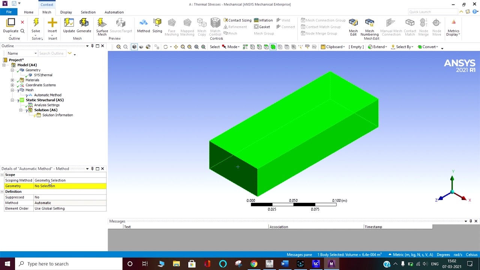Select Analysis Settings in the tree
Viewport: 480px width, 270px height.
[x=46, y=105]
